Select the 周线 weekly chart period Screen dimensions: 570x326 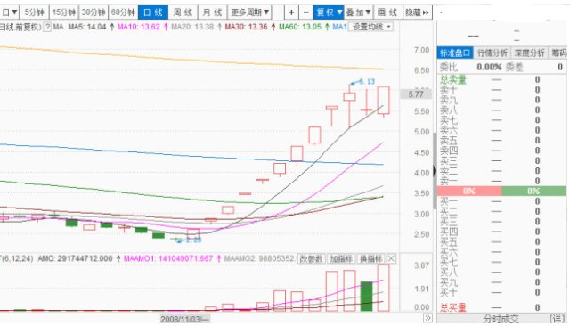183,12
